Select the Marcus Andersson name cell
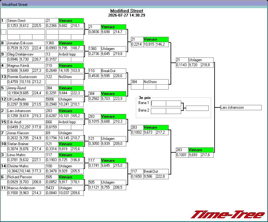The image size is (268, 222). click(26, 188)
